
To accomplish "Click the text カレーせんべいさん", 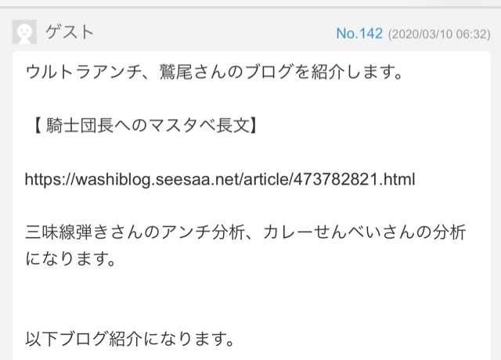I will 339,232.
